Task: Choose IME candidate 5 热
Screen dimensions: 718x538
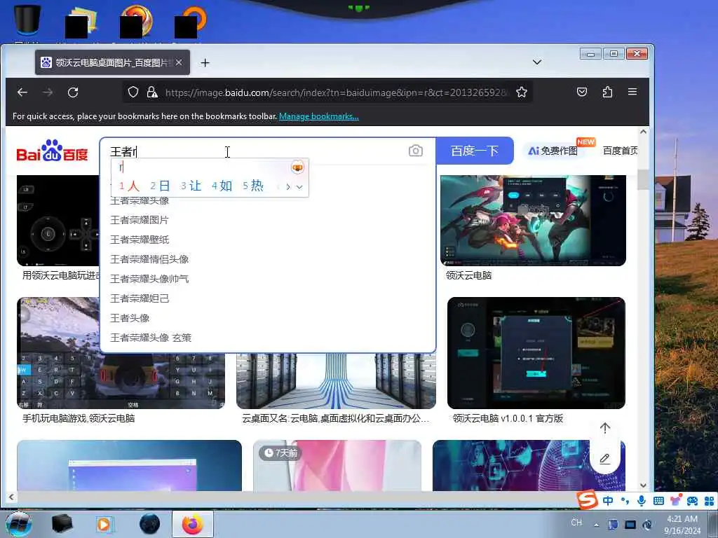Action: [253, 186]
